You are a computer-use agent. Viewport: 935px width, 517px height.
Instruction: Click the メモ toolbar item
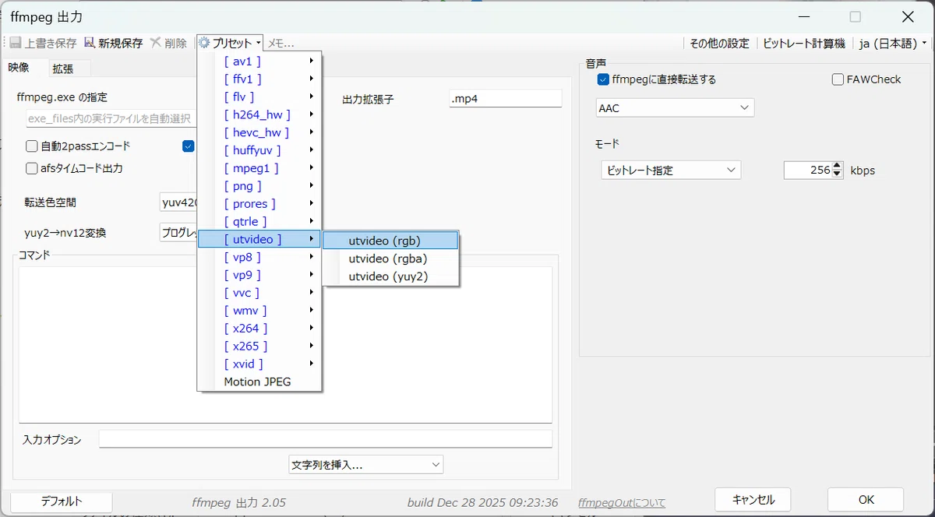[280, 44]
